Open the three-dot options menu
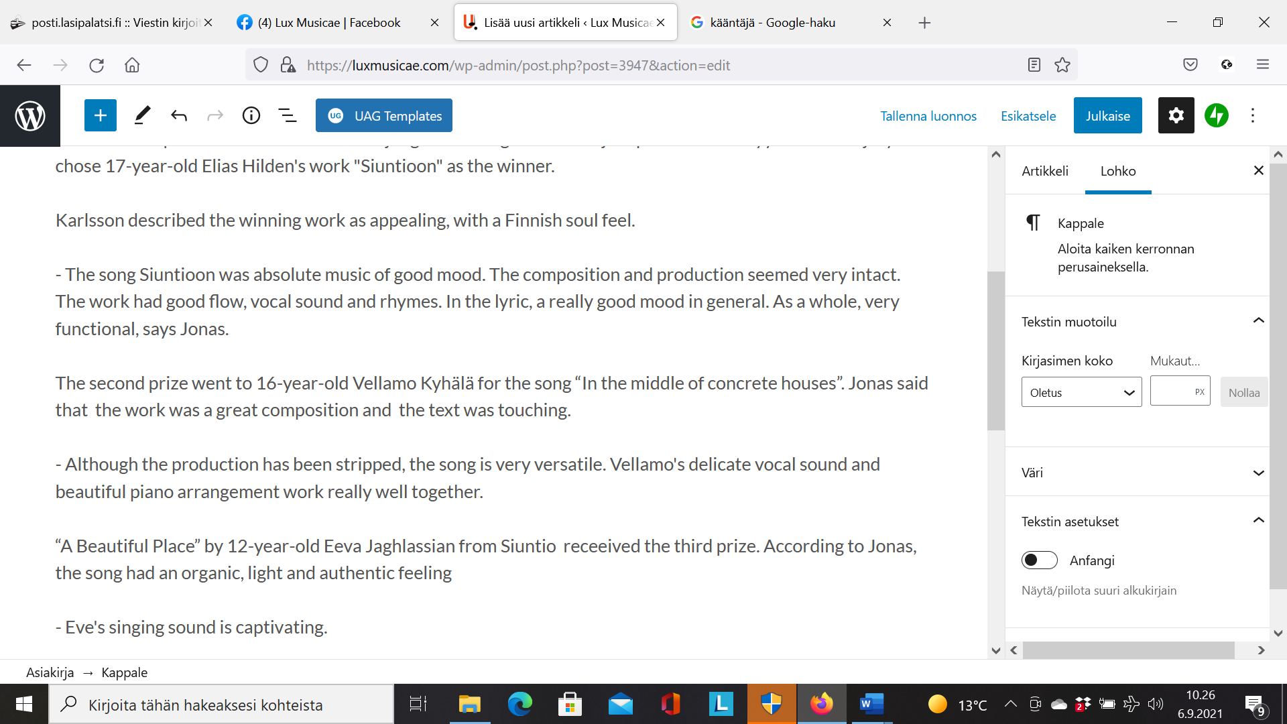 (1252, 115)
